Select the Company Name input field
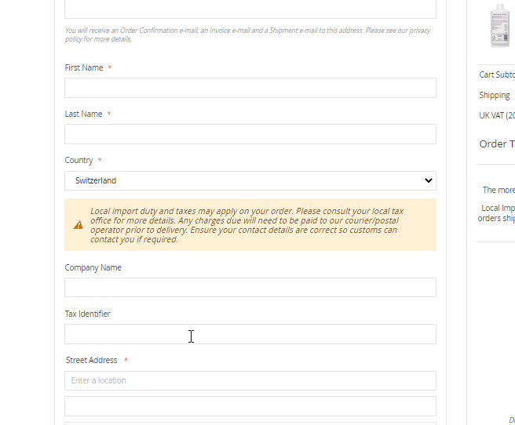The image size is (515, 425). tap(250, 287)
